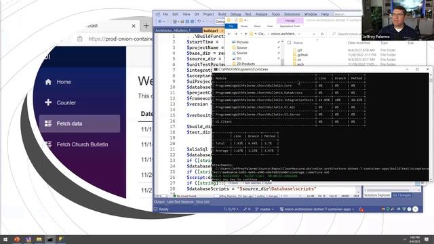
Task: Open Visual Studio Window menu
Action: 311,14
